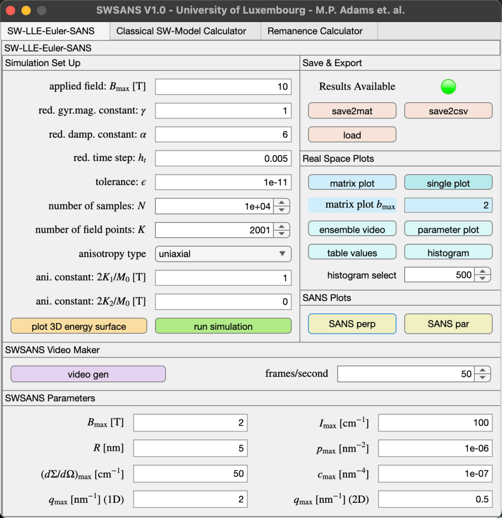Export results using save2csv button
This screenshot has height=518, width=502.
click(x=448, y=111)
